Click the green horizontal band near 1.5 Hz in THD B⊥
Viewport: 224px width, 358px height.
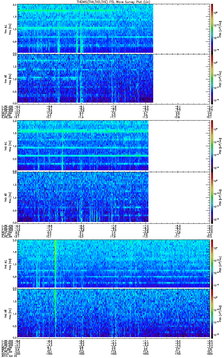click(83, 132)
